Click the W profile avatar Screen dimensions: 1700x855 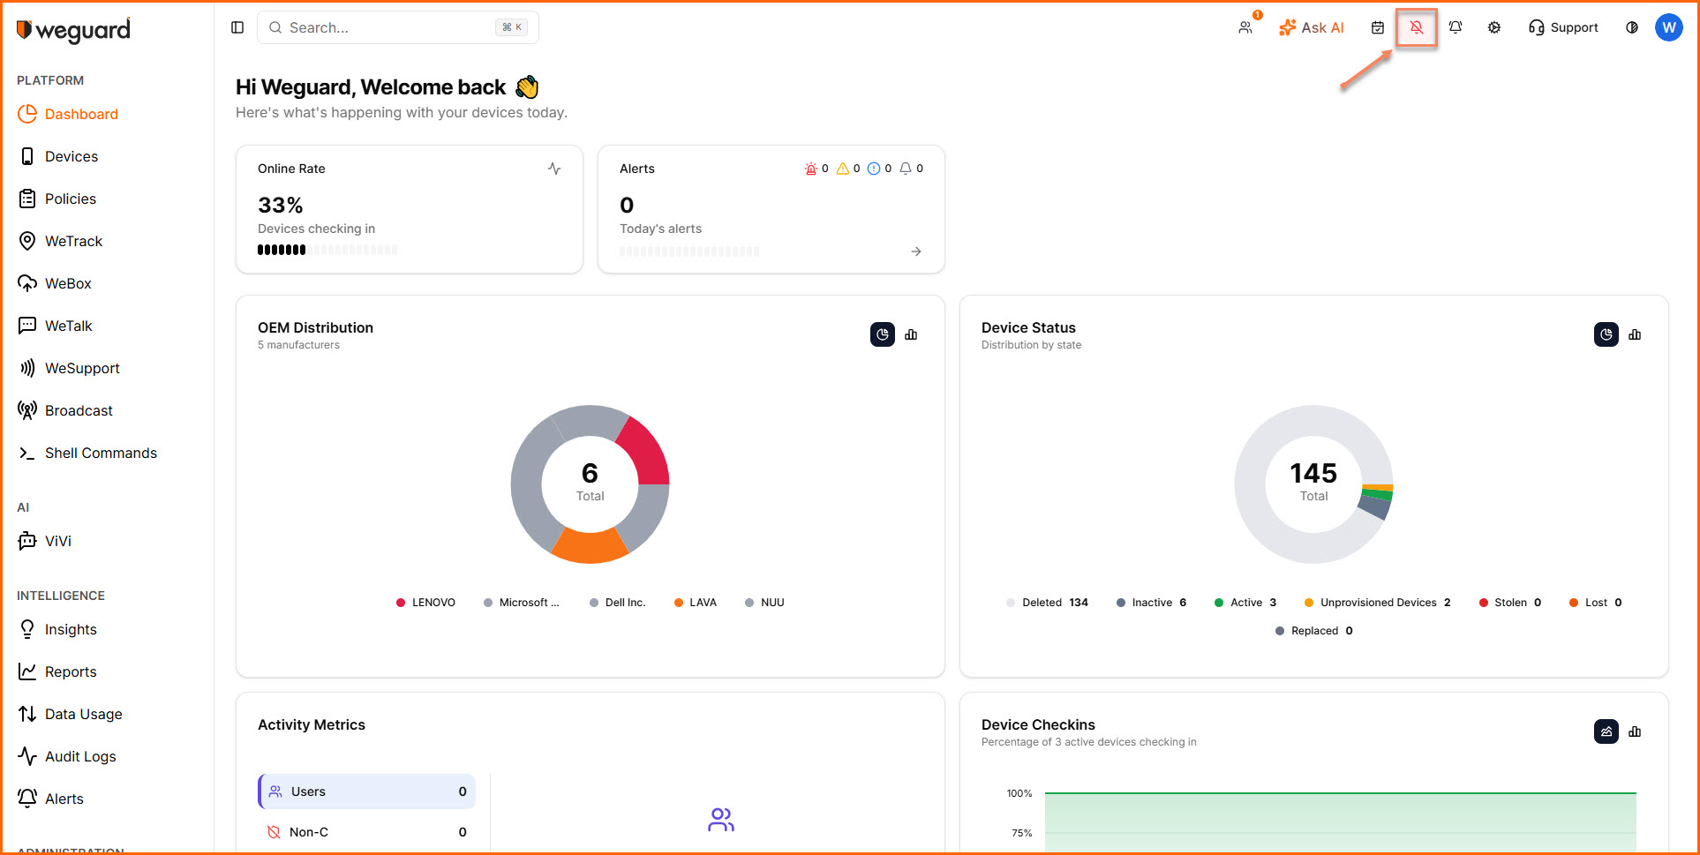[1668, 27]
